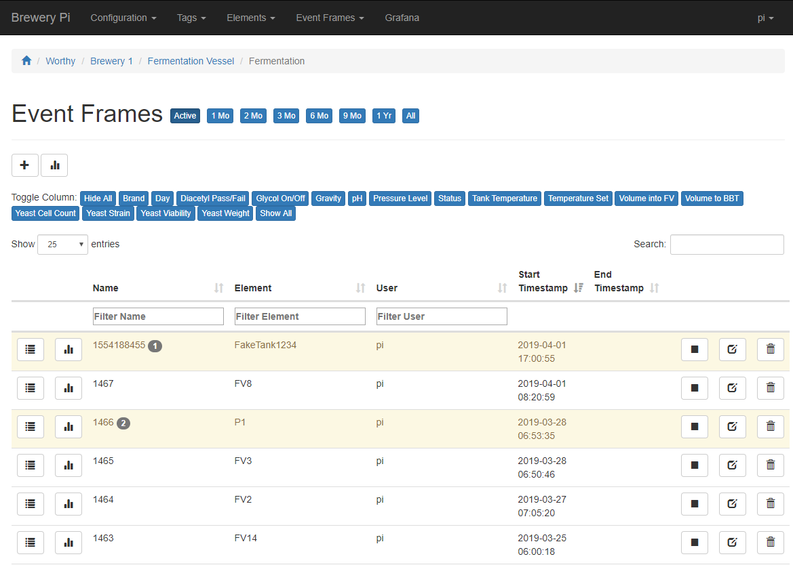The height and width of the screenshot is (565, 793).
Task: Open the Tags menu
Action: (191, 18)
